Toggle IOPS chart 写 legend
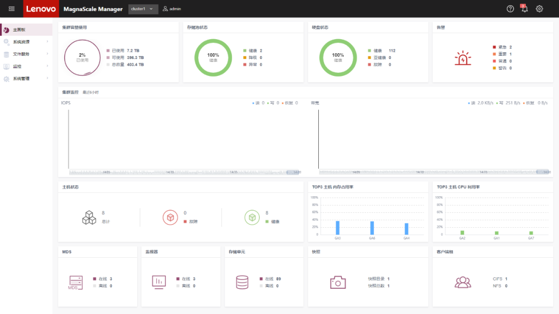This screenshot has width=559, height=314. (x=273, y=103)
